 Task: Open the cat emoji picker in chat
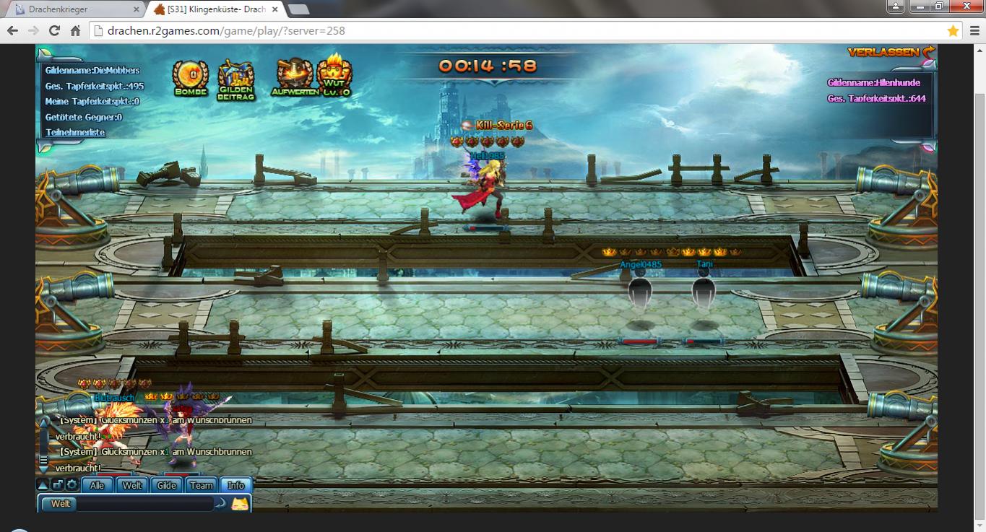pyautogui.click(x=240, y=504)
